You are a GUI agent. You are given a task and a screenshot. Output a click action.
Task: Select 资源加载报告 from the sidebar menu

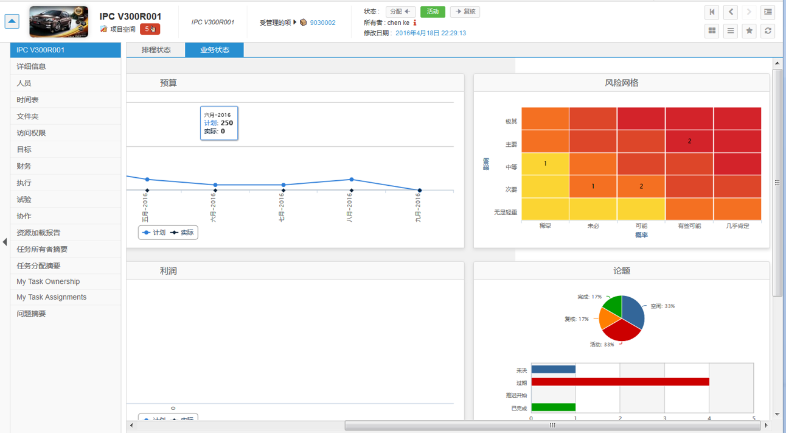[x=38, y=233]
